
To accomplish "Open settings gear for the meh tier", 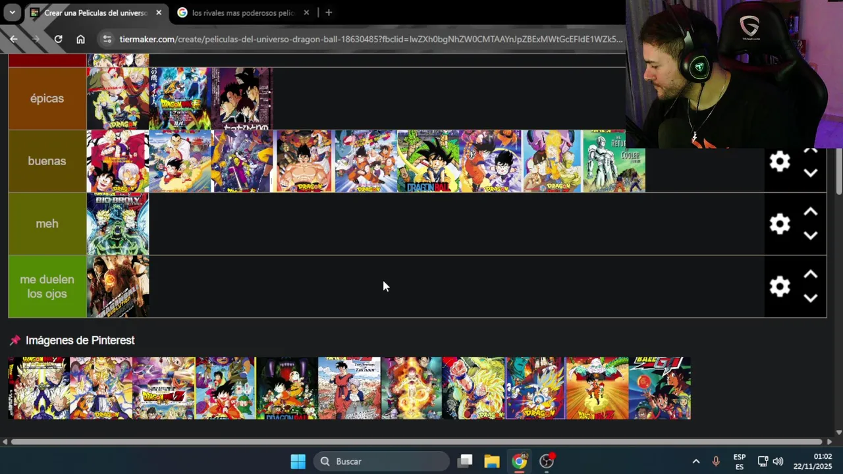I will pyautogui.click(x=780, y=224).
